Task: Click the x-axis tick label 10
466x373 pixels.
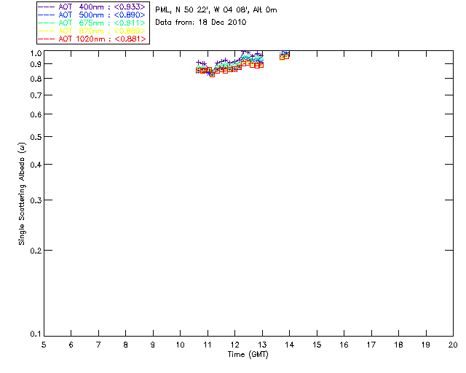Action: pos(181,345)
